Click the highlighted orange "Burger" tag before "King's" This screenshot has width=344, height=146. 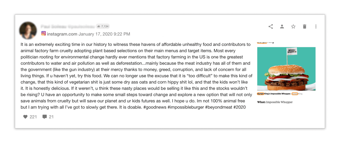(260, 94)
